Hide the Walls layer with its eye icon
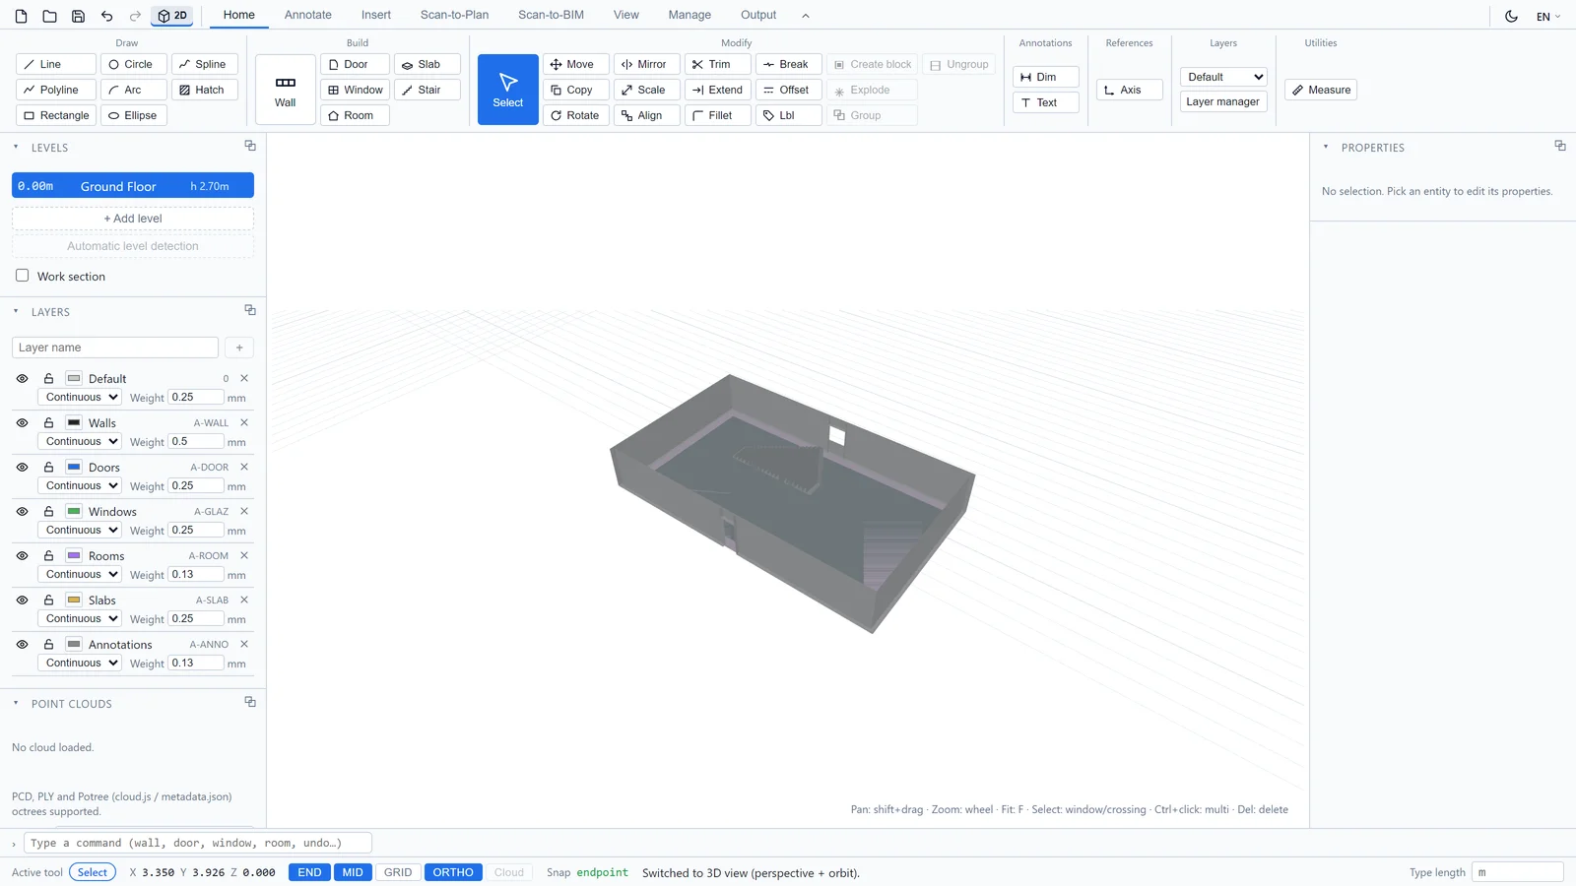This screenshot has width=1576, height=886. pos(22,422)
